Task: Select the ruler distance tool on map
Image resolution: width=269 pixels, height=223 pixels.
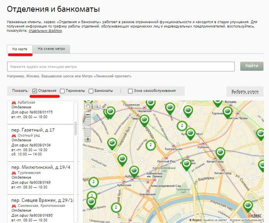Action: click(104, 106)
